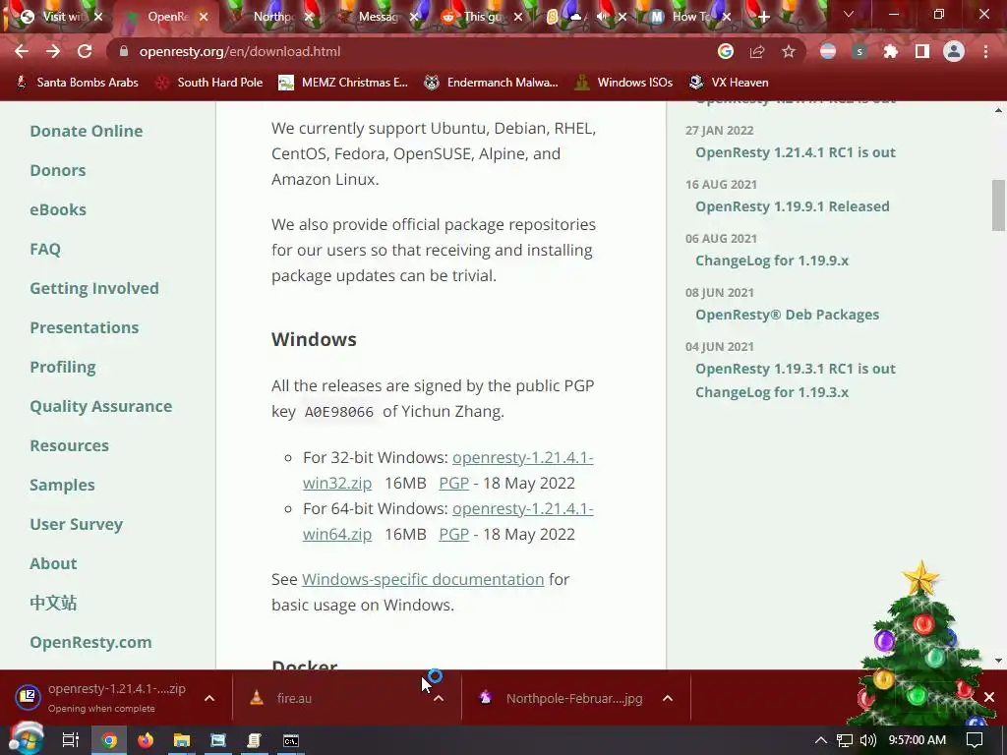The width and height of the screenshot is (1007, 755).
Task: Open Donate Online sidebar link
Action: (87, 131)
